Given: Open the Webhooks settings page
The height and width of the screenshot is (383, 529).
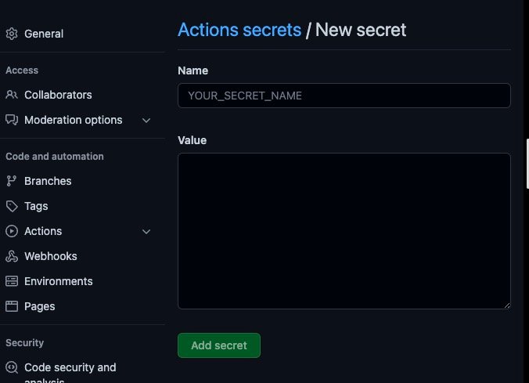Looking at the screenshot, I should click(51, 256).
